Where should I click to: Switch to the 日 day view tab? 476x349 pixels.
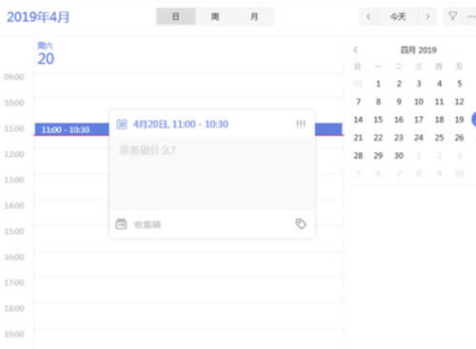pyautogui.click(x=176, y=16)
